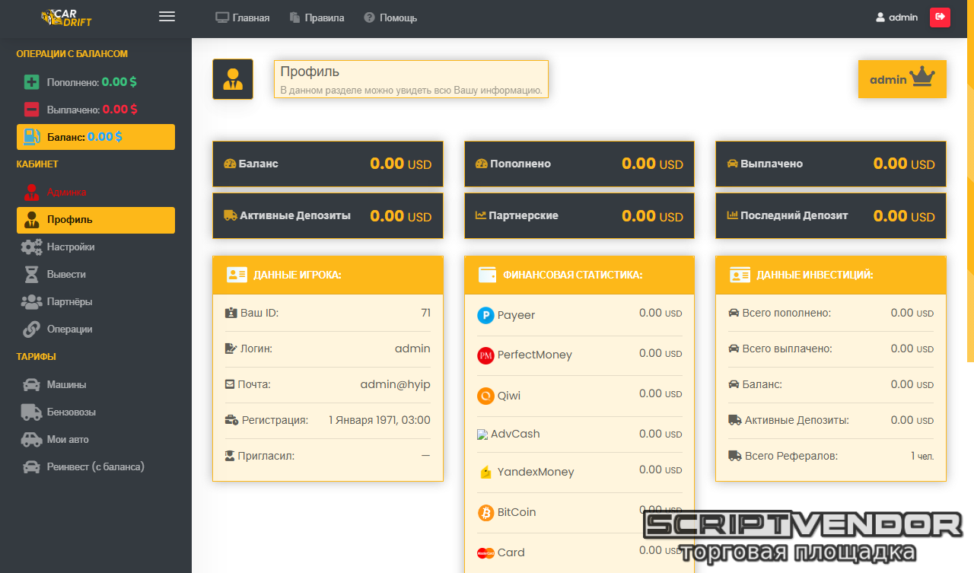Viewport: 974px width, 573px height.
Task: Click the Последний Депозит stat card
Action: tap(831, 216)
